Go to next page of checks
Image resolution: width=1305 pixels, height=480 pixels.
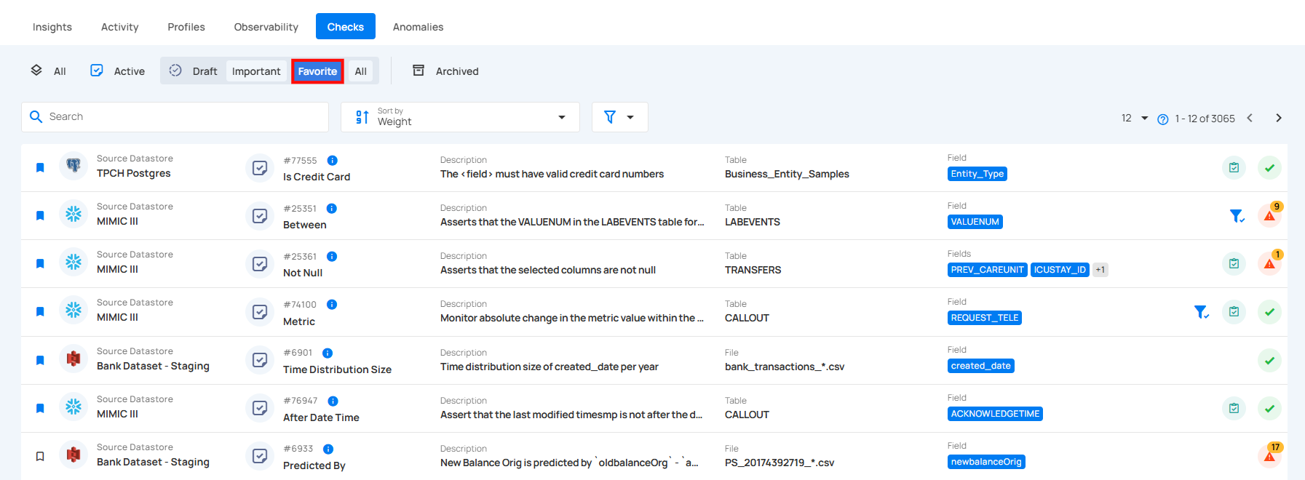1279,118
